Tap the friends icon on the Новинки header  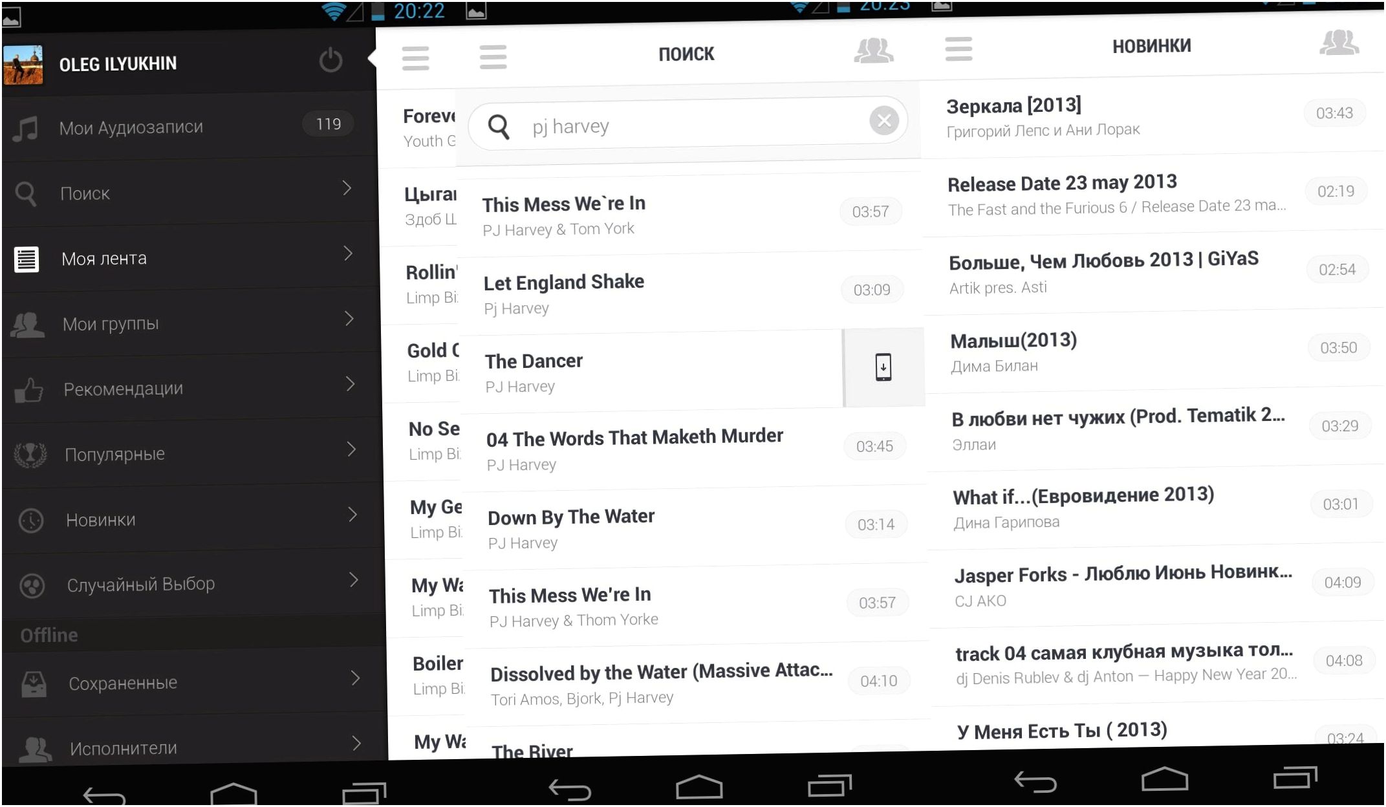tap(1339, 43)
